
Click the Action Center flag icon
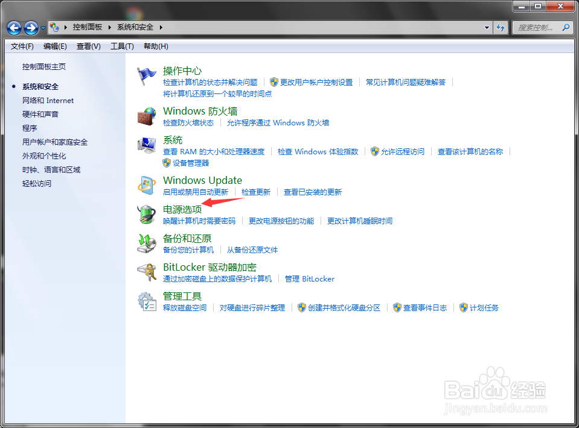click(147, 77)
